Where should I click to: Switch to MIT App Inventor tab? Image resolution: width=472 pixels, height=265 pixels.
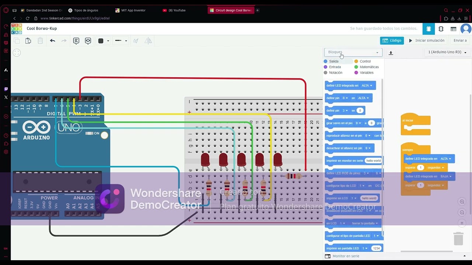click(133, 10)
